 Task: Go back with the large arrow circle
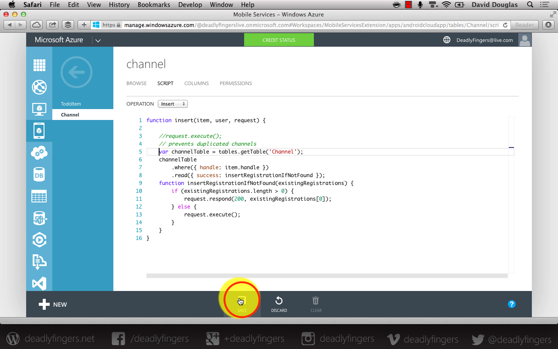coord(77,72)
